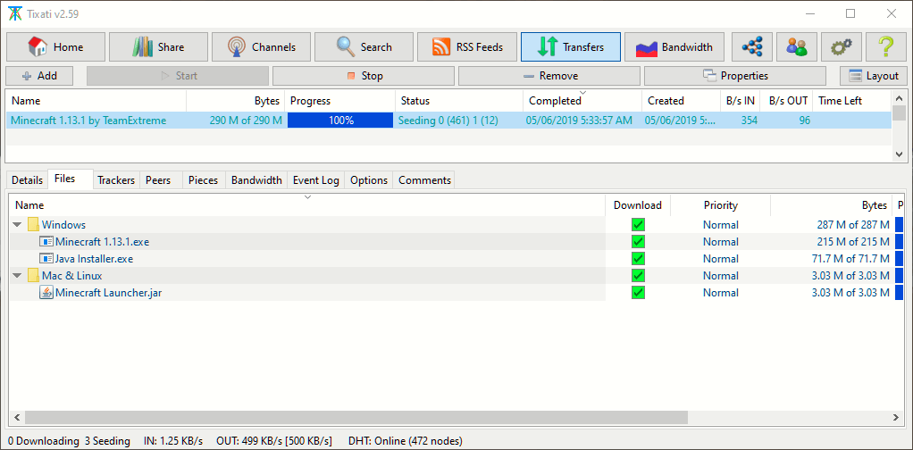This screenshot has height=450, width=913.
Task: Uncheck download for Windows folder
Action: pos(638,225)
